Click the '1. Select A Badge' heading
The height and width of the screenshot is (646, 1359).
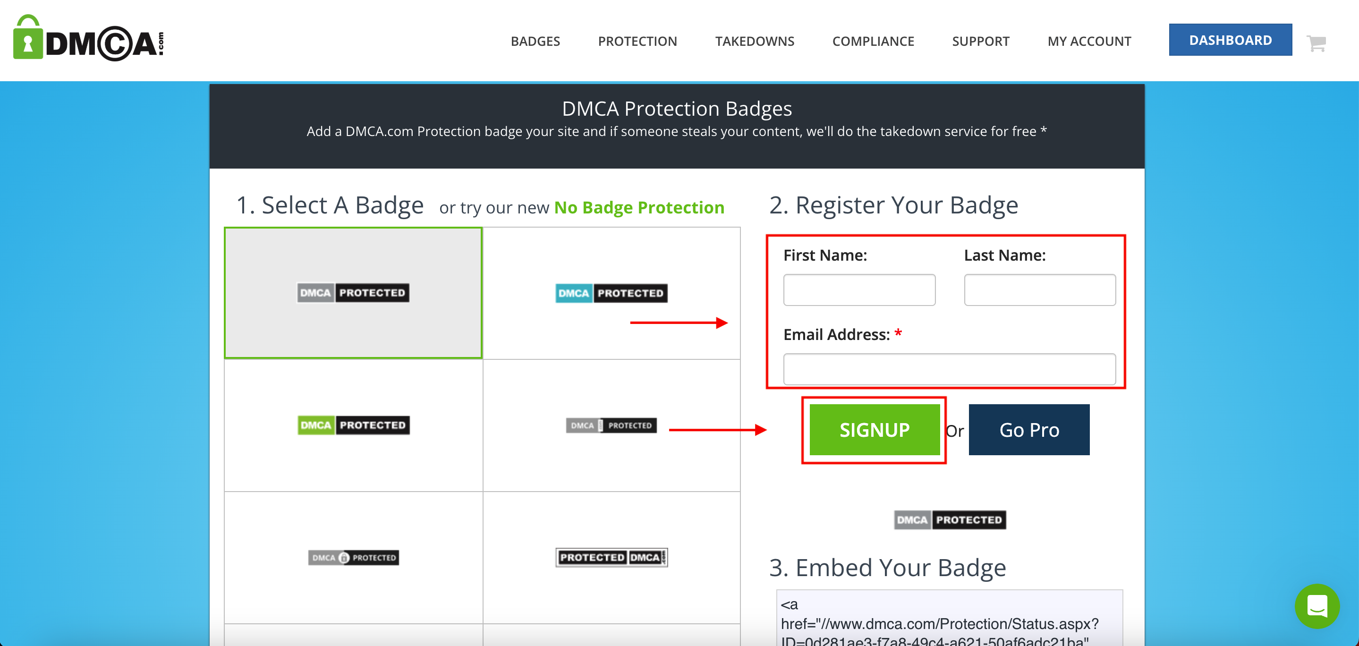click(330, 205)
